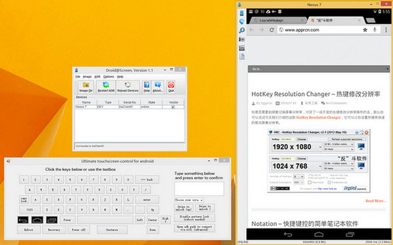The image size is (393, 245).
Task: Toggle the caps lock key
Action: tap(24, 200)
